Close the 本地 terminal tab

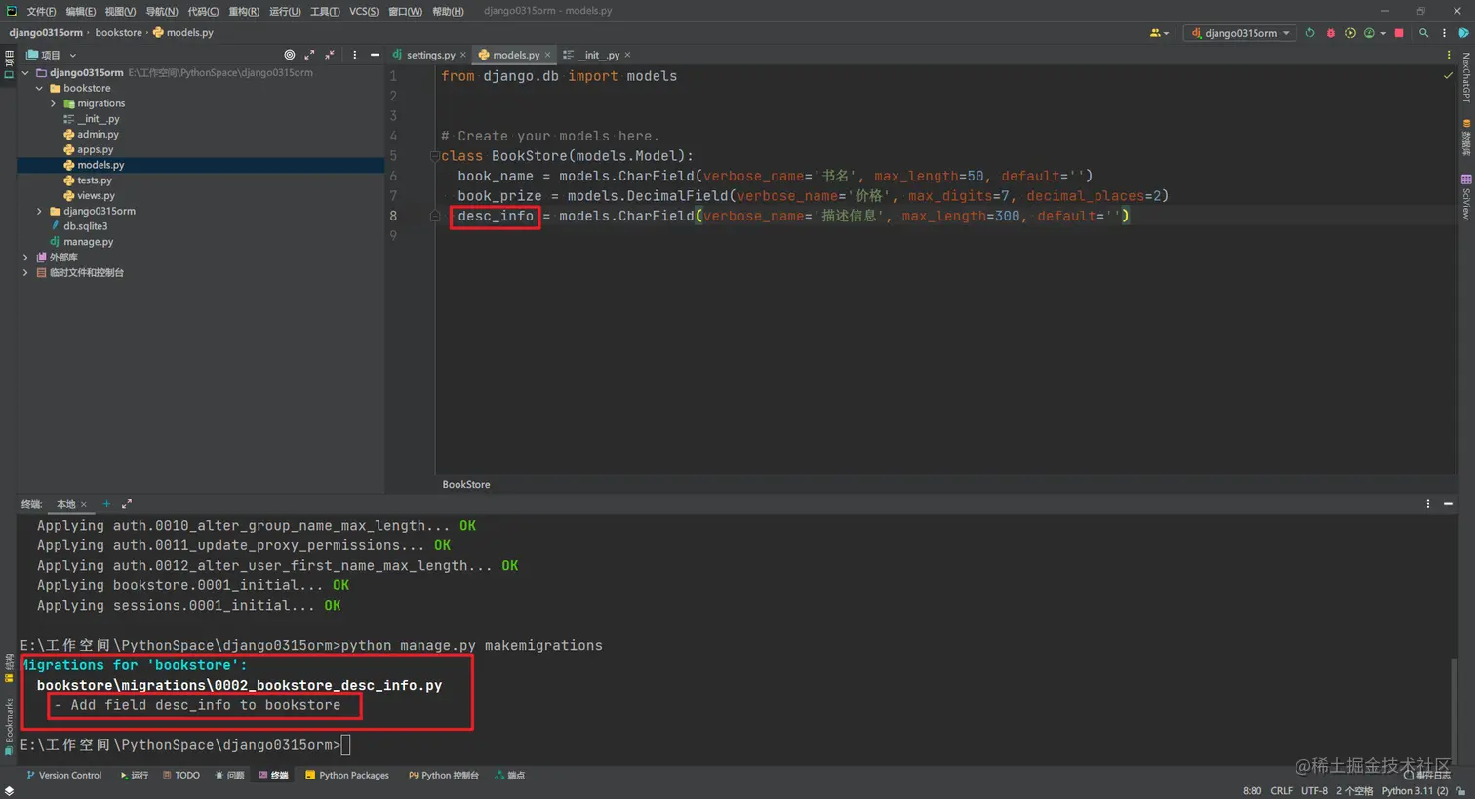83,504
